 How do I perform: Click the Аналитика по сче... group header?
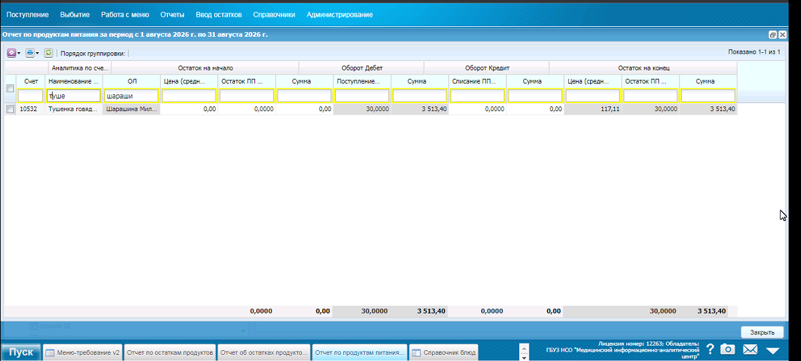(80, 68)
